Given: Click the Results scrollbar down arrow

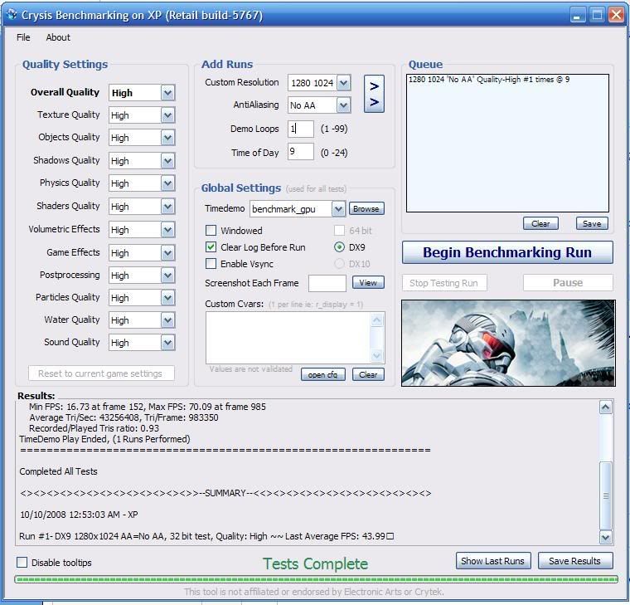Looking at the screenshot, I should coord(605,537).
